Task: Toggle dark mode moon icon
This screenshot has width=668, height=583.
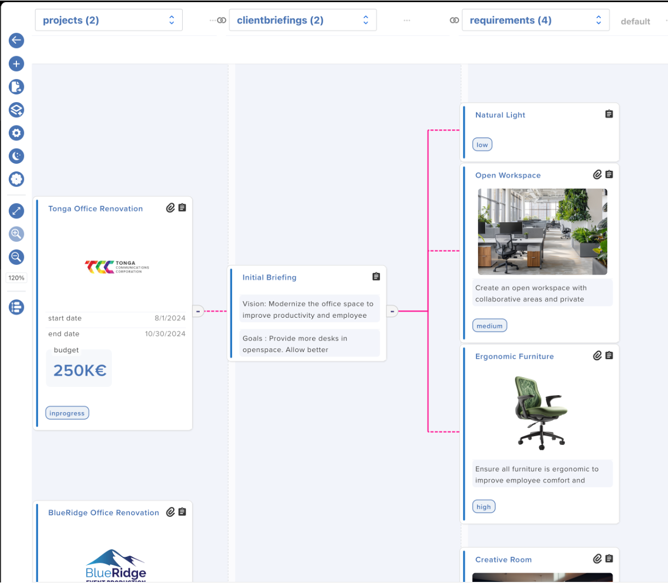Action: pos(16,156)
